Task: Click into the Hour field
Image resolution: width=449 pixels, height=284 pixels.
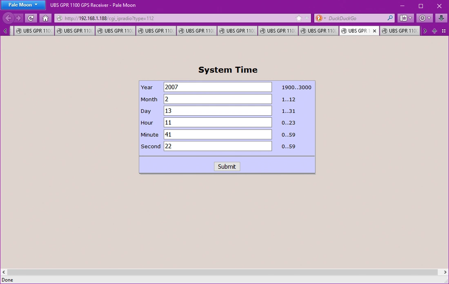Action: pos(218,123)
